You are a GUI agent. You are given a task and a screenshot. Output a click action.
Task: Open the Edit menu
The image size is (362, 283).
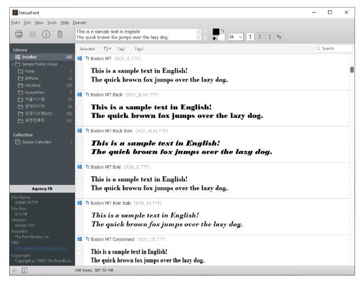click(27, 23)
